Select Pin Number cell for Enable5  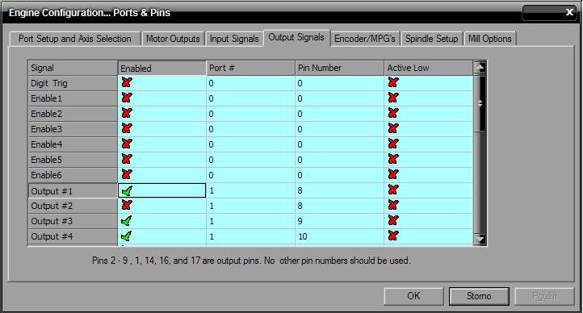click(339, 160)
